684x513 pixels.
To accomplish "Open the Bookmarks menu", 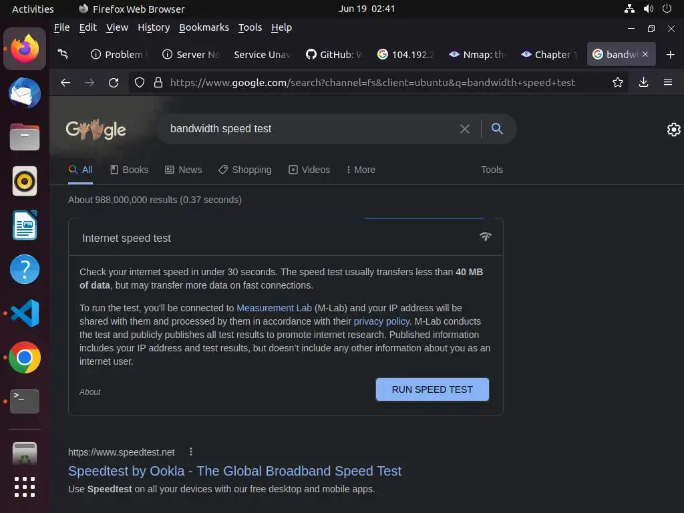I will click(x=204, y=27).
